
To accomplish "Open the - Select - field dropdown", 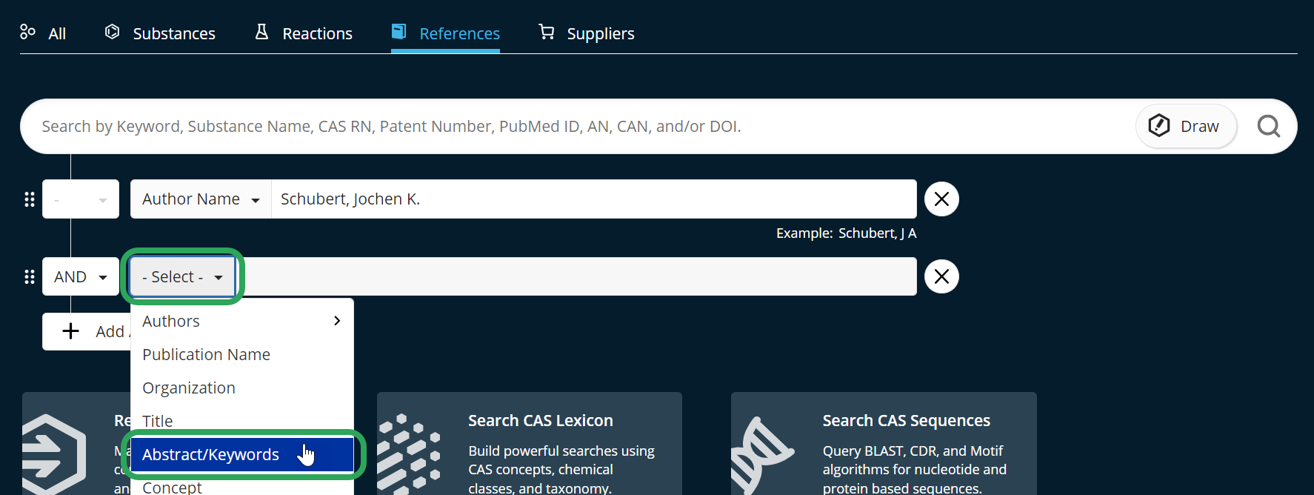I will pyautogui.click(x=182, y=277).
